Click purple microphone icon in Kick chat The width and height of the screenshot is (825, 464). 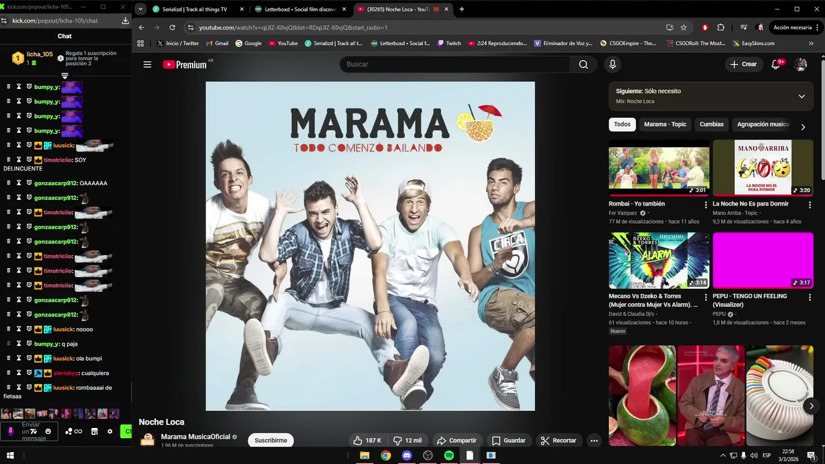tap(10, 431)
